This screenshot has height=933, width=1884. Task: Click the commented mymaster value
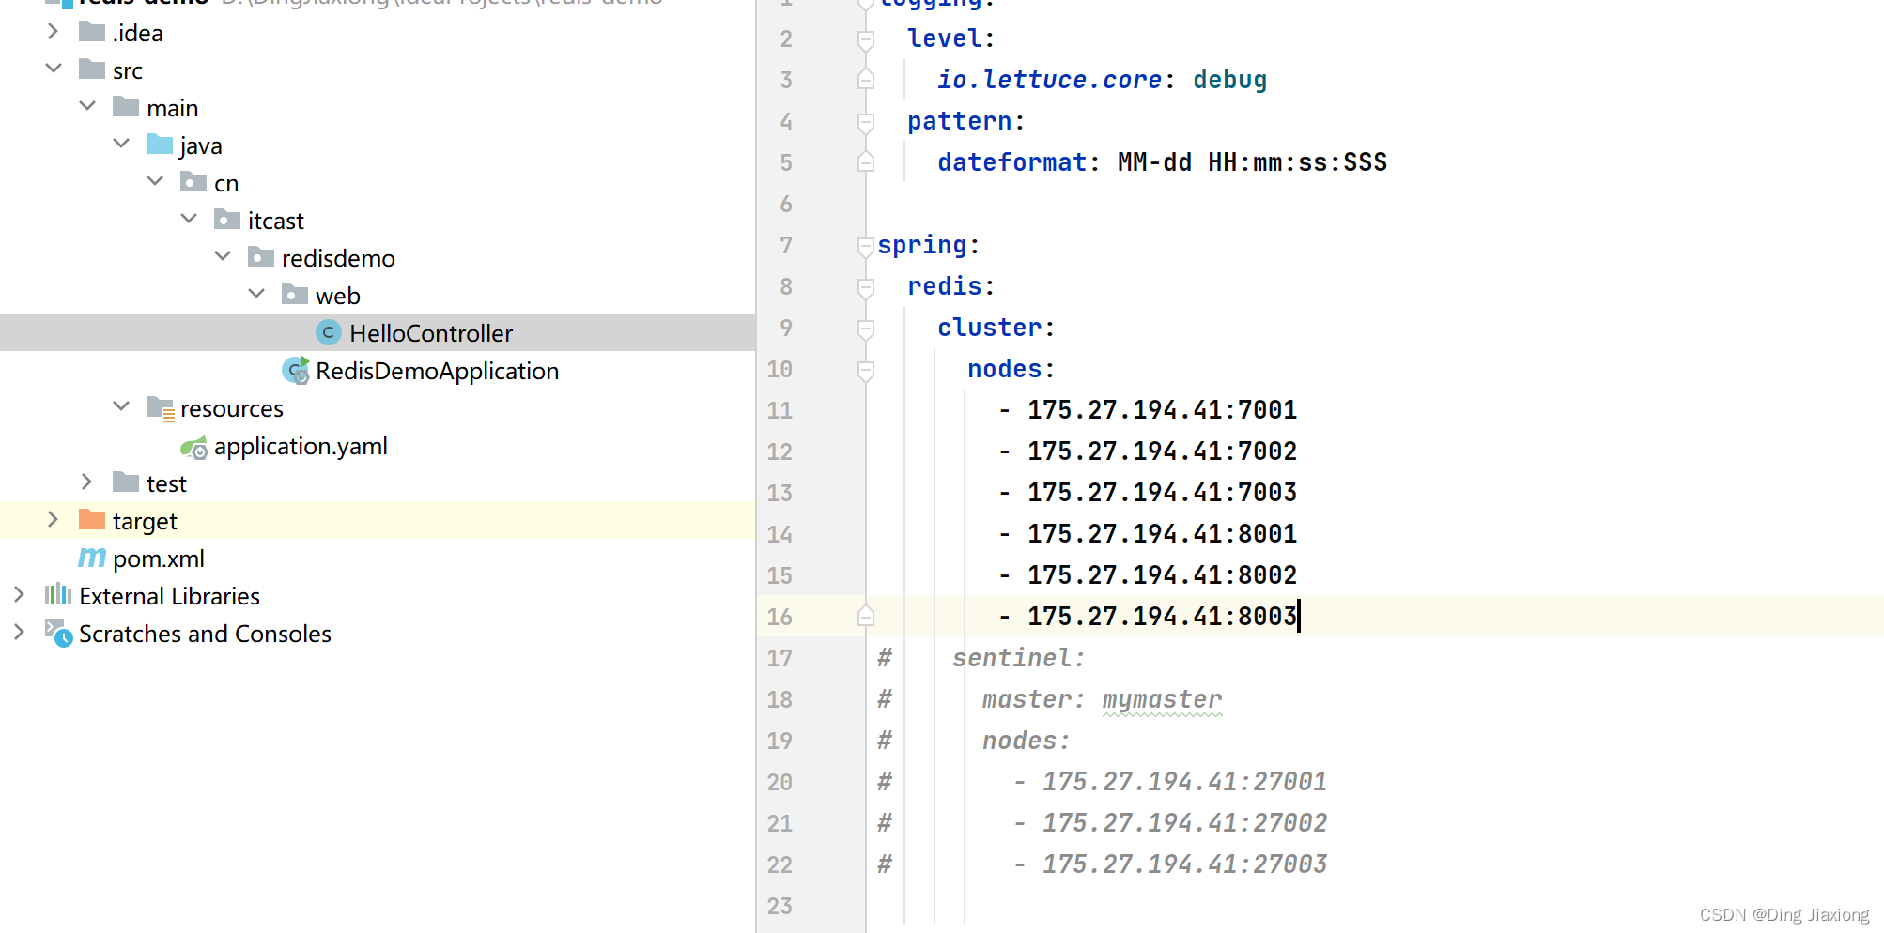coord(1162,700)
